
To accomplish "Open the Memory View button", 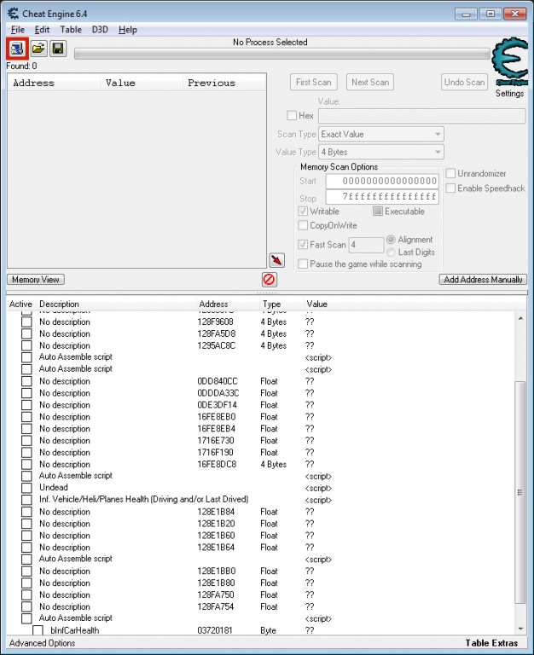I will tap(36, 280).
